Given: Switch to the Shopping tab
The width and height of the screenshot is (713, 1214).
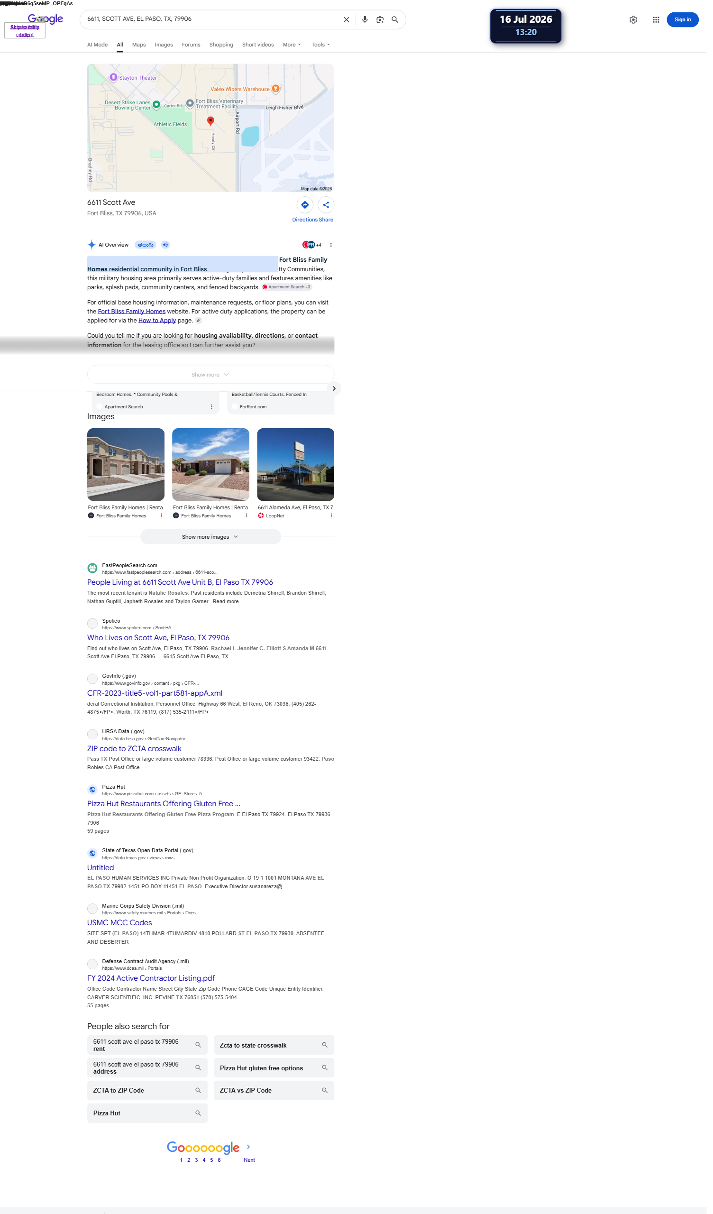Looking at the screenshot, I should (223, 45).
